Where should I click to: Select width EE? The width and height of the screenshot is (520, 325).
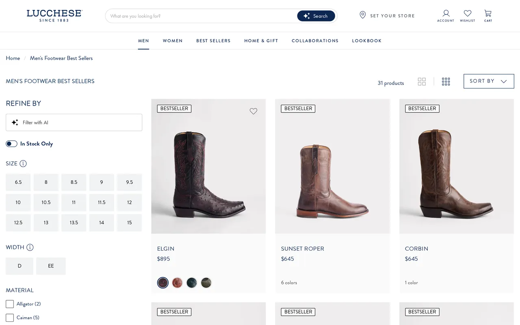51,266
